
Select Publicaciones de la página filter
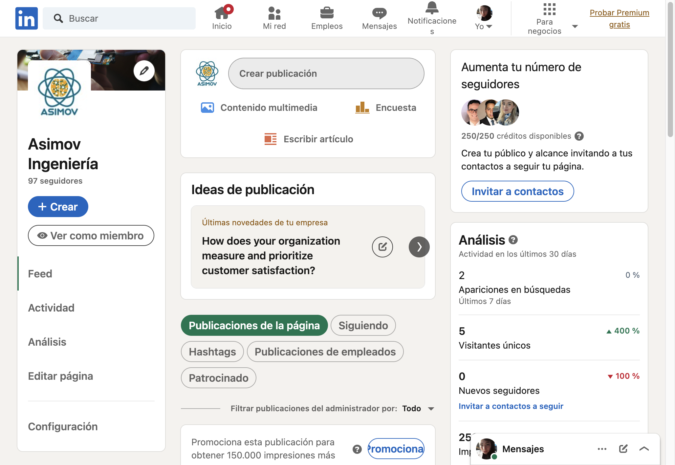254,325
